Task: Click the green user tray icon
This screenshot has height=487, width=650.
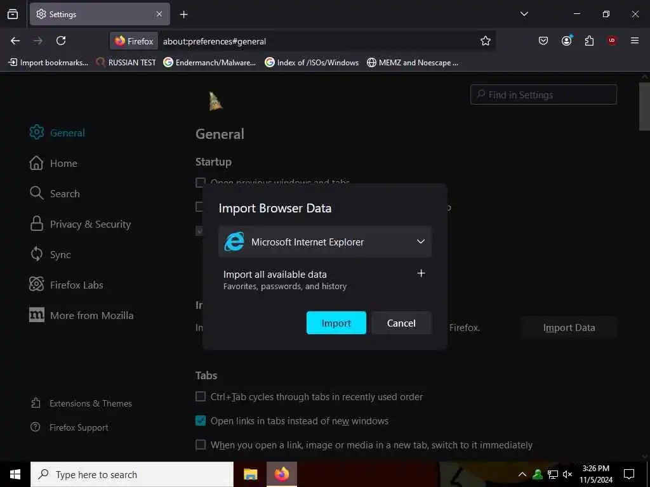Action: tap(538, 474)
